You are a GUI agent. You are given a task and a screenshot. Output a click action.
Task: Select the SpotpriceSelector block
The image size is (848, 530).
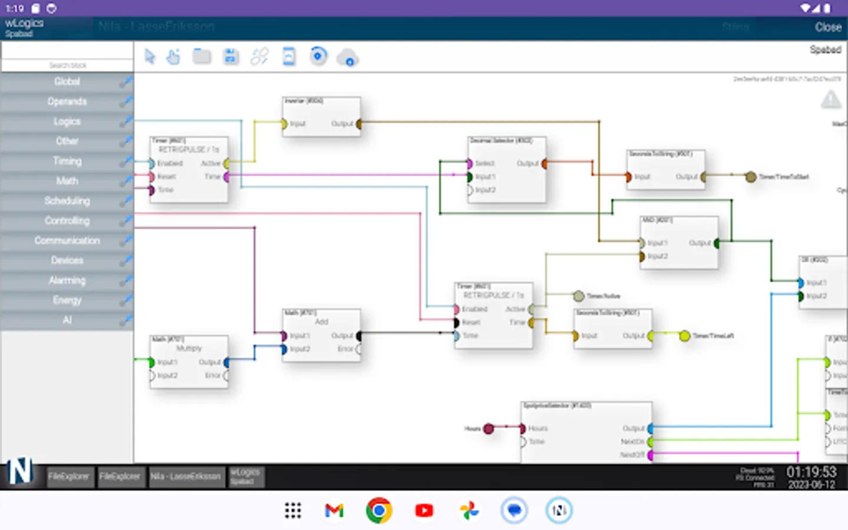click(587, 432)
